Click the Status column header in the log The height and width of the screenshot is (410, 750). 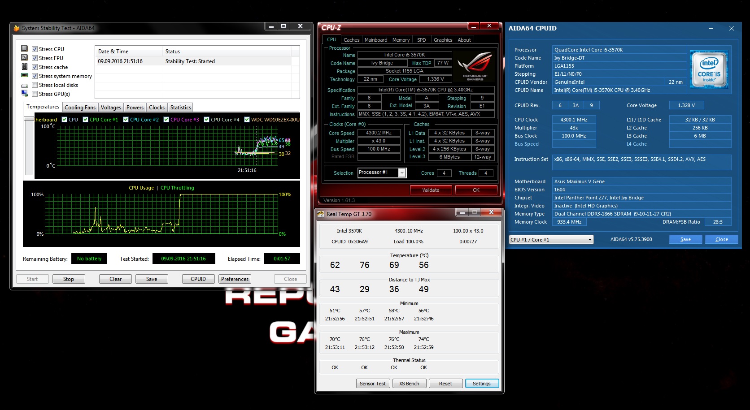(x=227, y=52)
